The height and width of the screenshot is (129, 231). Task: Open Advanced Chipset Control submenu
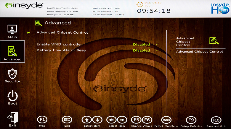coord(62,32)
